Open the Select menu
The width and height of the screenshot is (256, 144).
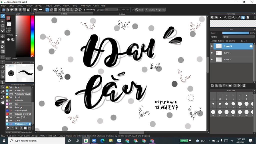click(x=38, y=6)
